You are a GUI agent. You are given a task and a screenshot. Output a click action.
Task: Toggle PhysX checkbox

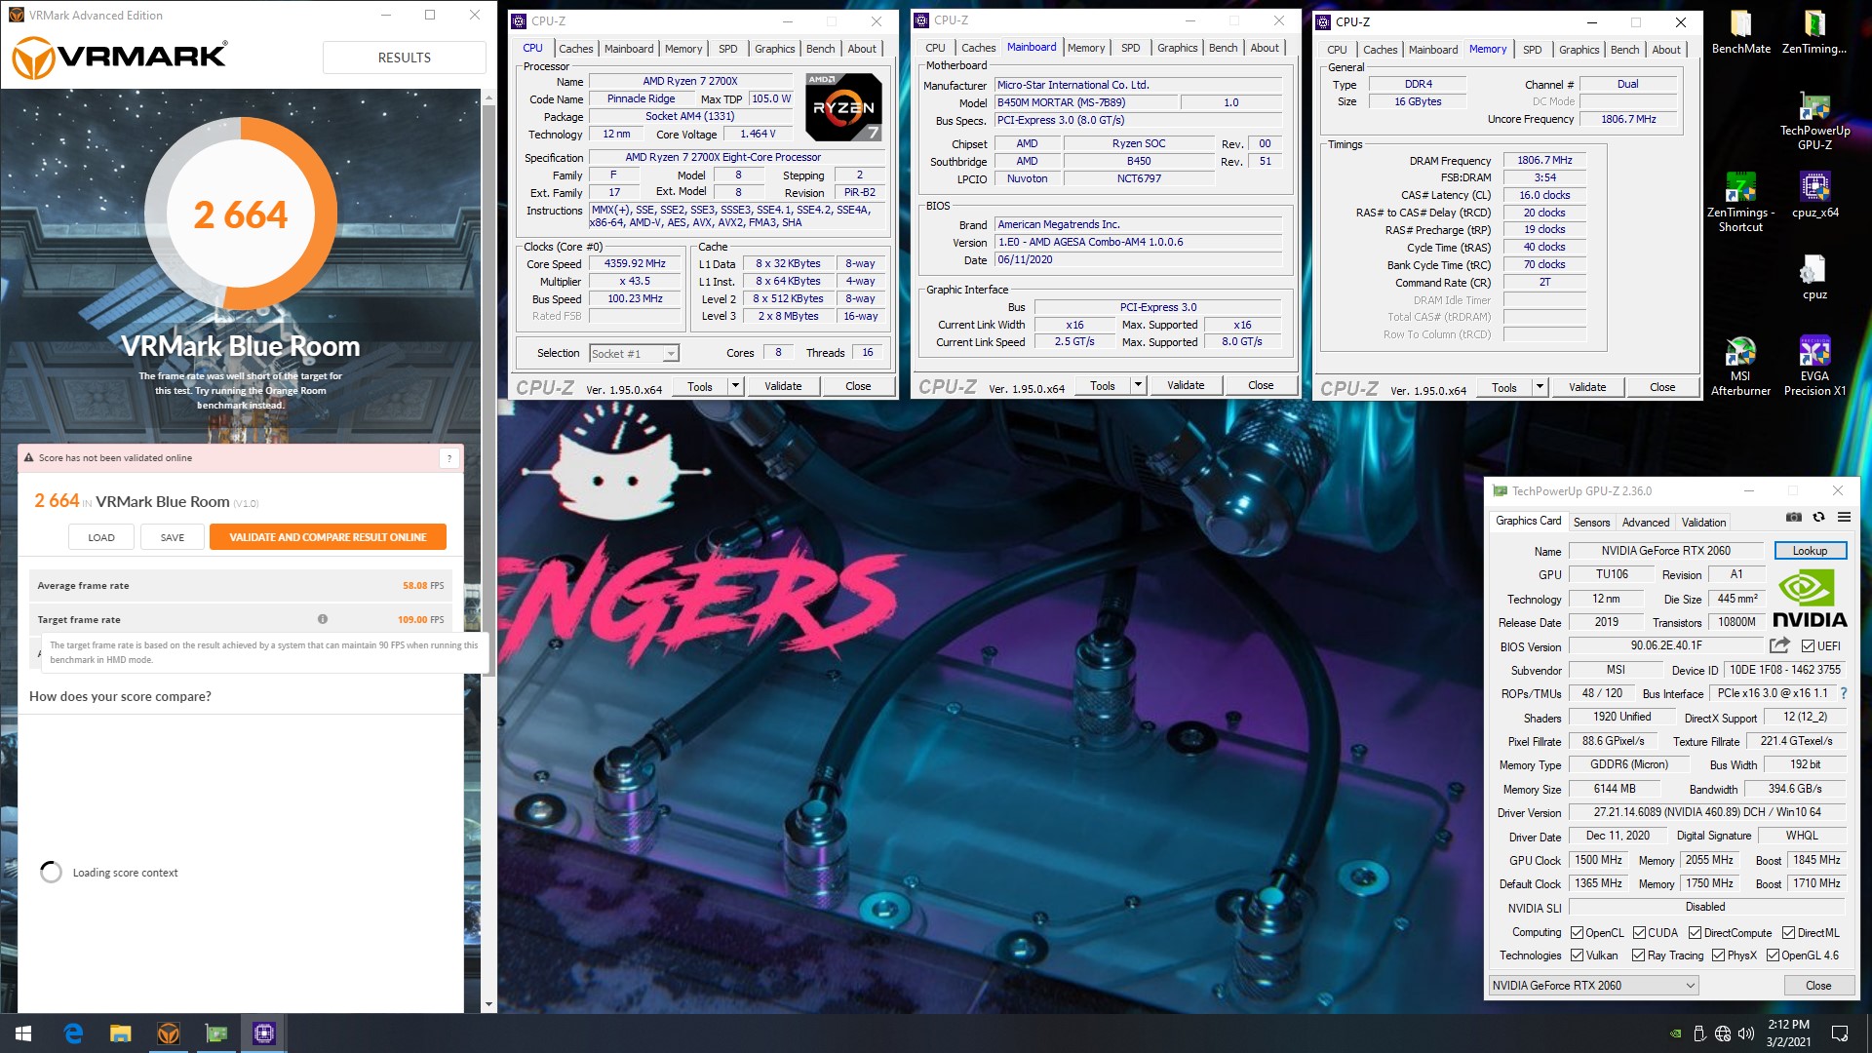(x=1718, y=955)
